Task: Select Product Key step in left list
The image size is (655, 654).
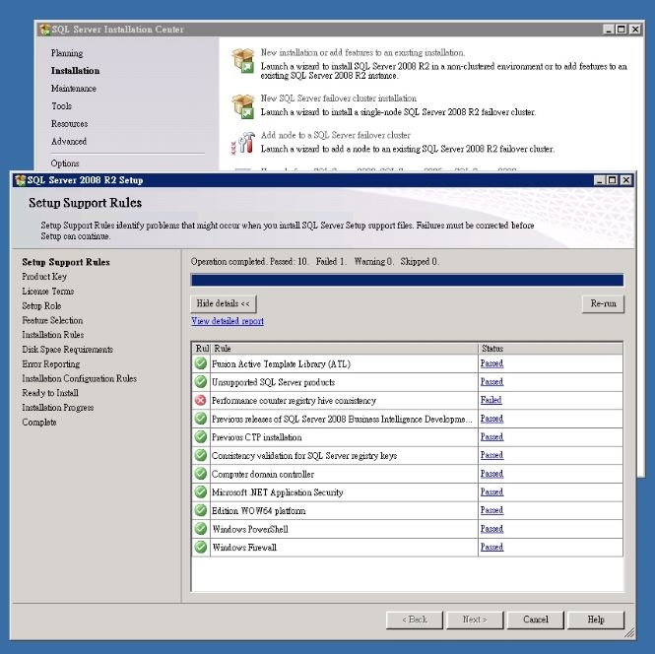Action: (x=44, y=277)
